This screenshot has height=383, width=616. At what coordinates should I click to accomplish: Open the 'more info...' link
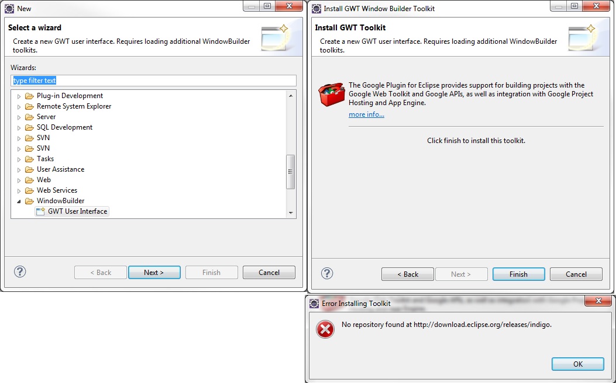[367, 114]
